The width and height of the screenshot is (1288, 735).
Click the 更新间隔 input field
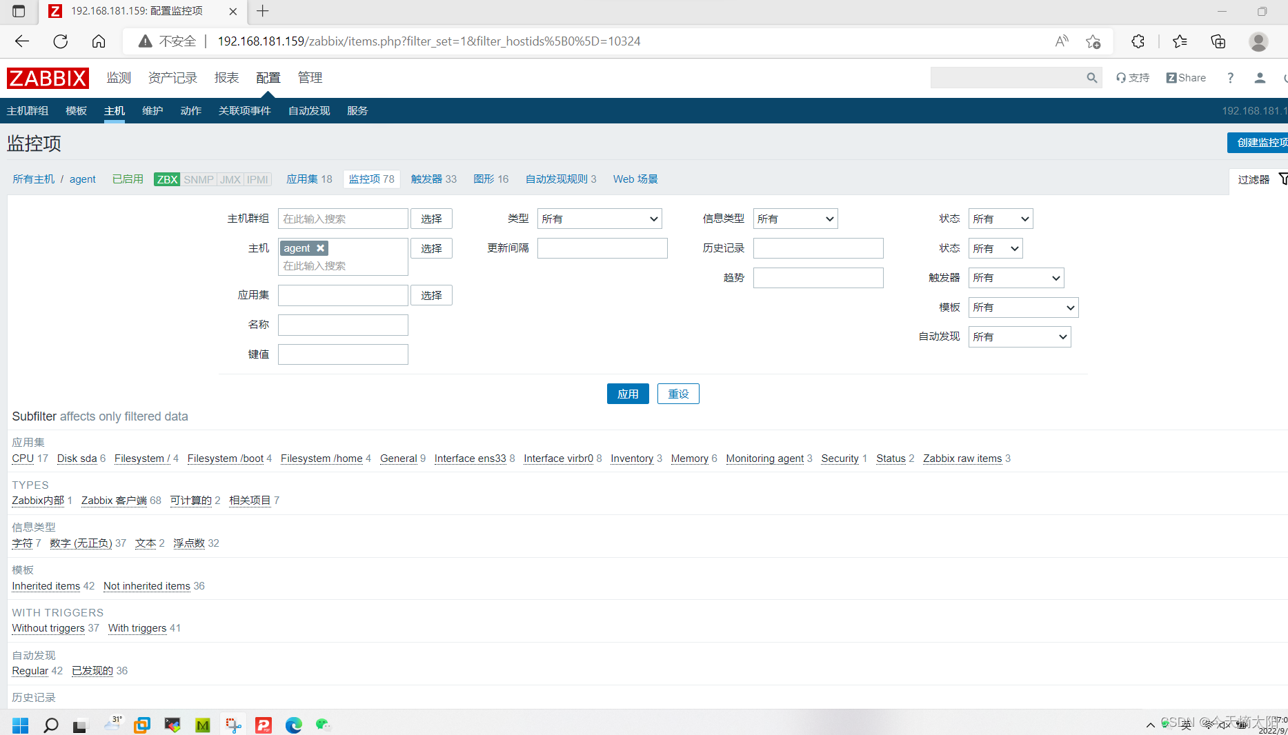click(x=602, y=248)
